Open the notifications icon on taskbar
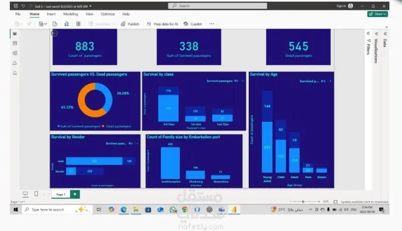402x231 pixels. tap(381, 210)
